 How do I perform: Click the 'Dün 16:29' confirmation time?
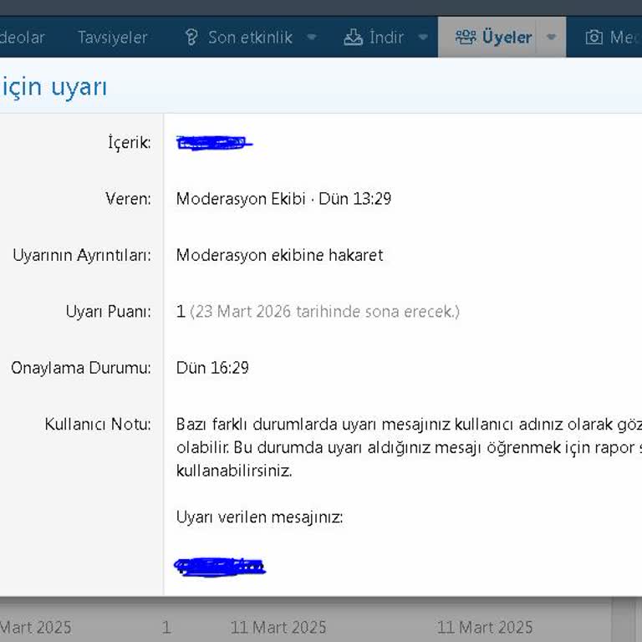[x=212, y=368]
